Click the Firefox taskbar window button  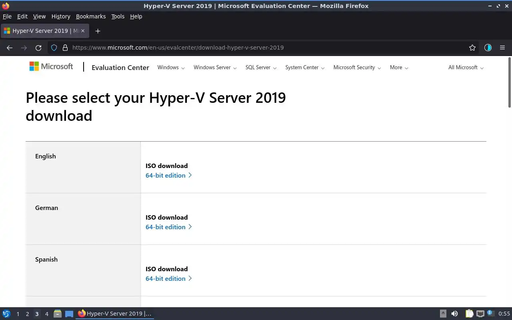(x=115, y=314)
